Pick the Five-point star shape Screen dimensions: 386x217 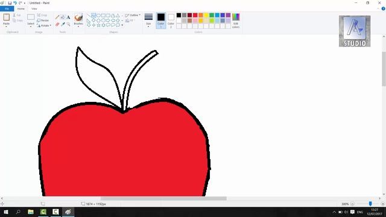tap(98, 25)
